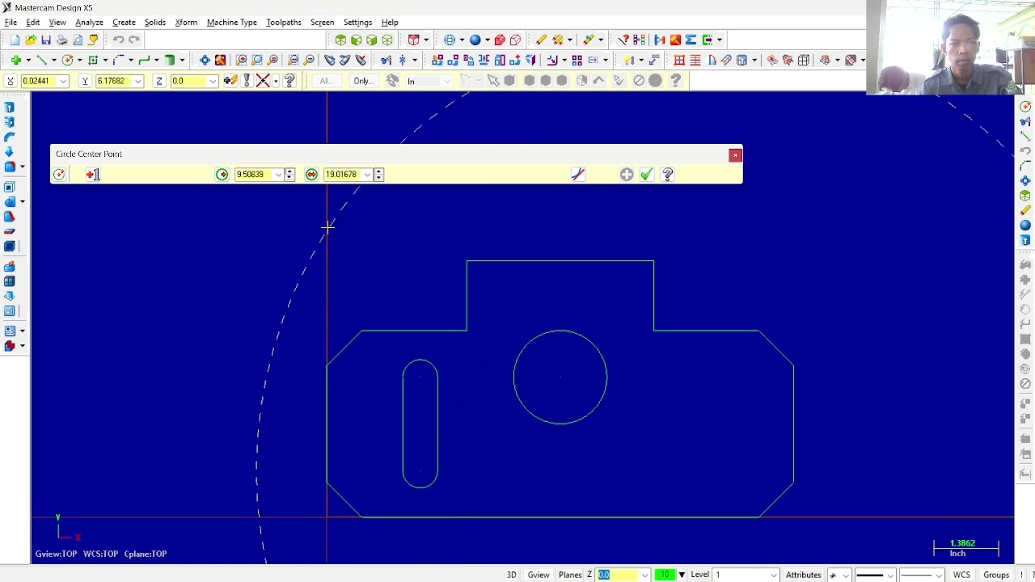
Task: Undo the last action
Action: pyautogui.click(x=118, y=40)
